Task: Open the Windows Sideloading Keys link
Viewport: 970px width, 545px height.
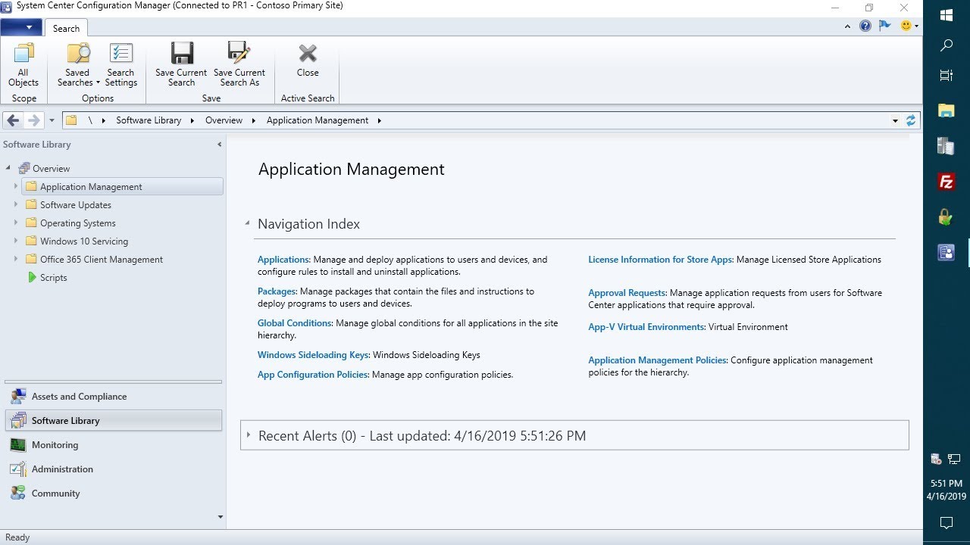Action: (x=314, y=355)
